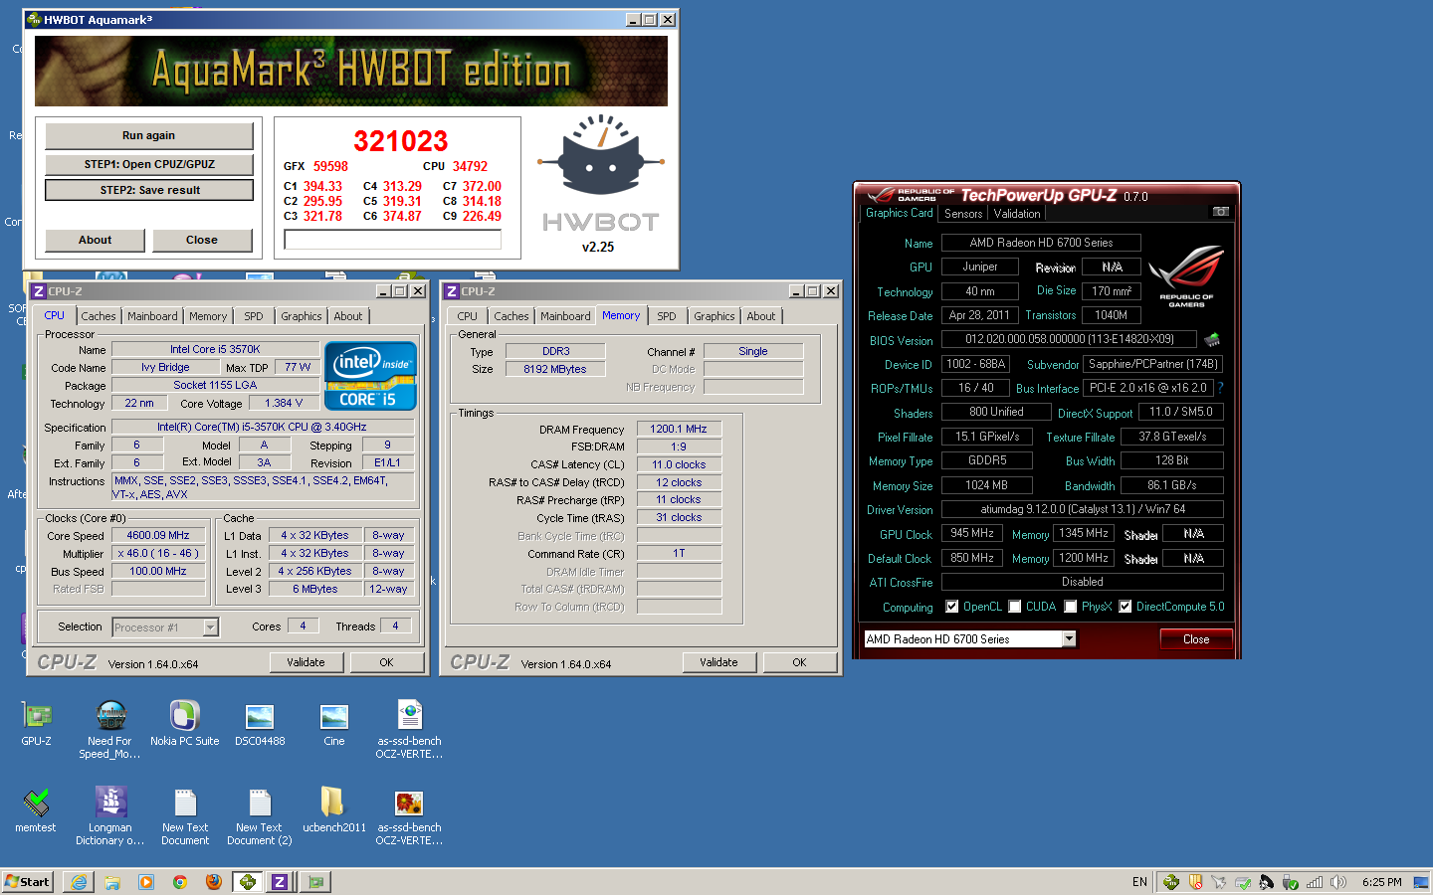
Task: Click Validate in the left CPU-Z window
Action: point(307,662)
